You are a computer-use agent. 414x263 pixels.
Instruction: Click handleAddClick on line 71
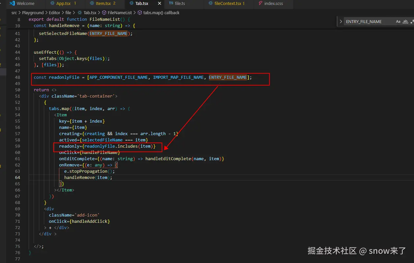tap(90, 221)
